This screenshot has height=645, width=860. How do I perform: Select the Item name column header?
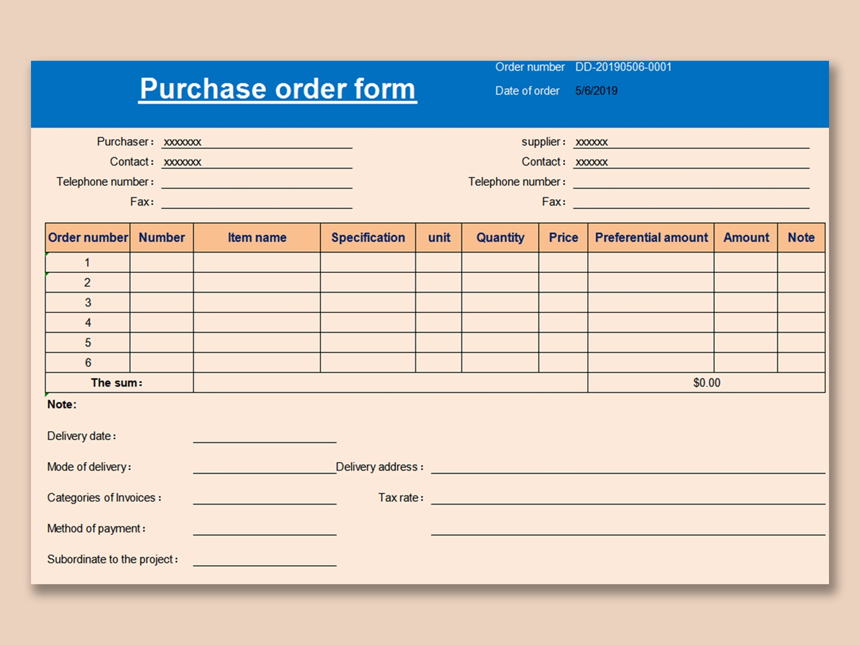tap(257, 238)
